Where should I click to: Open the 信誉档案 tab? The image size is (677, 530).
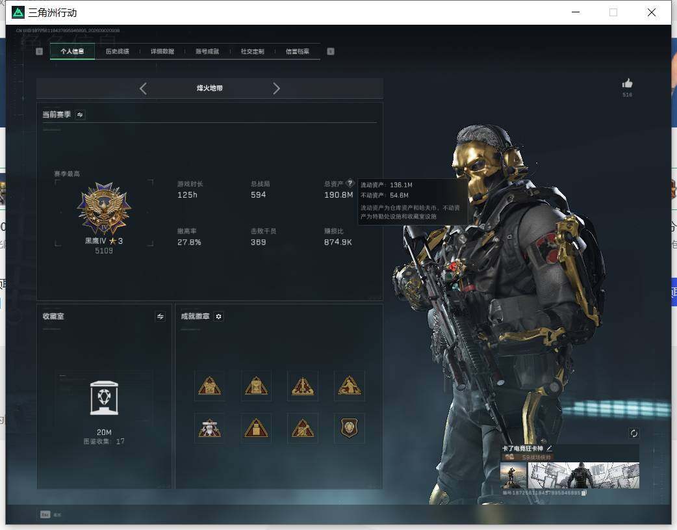(x=298, y=51)
